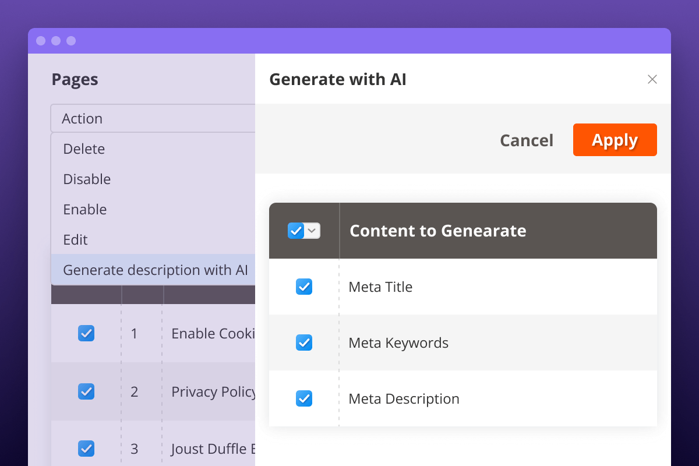Choose "Delete" from the Action menu
Screen dimensions: 699x466
point(83,149)
